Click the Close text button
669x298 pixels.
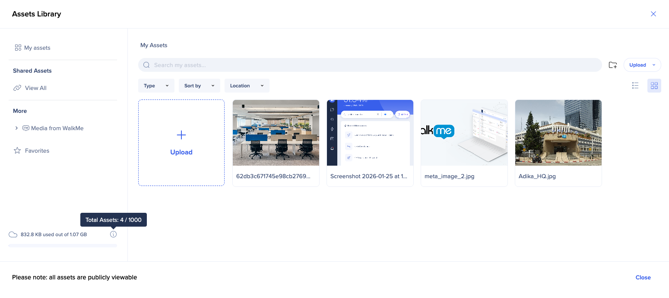coord(643,278)
